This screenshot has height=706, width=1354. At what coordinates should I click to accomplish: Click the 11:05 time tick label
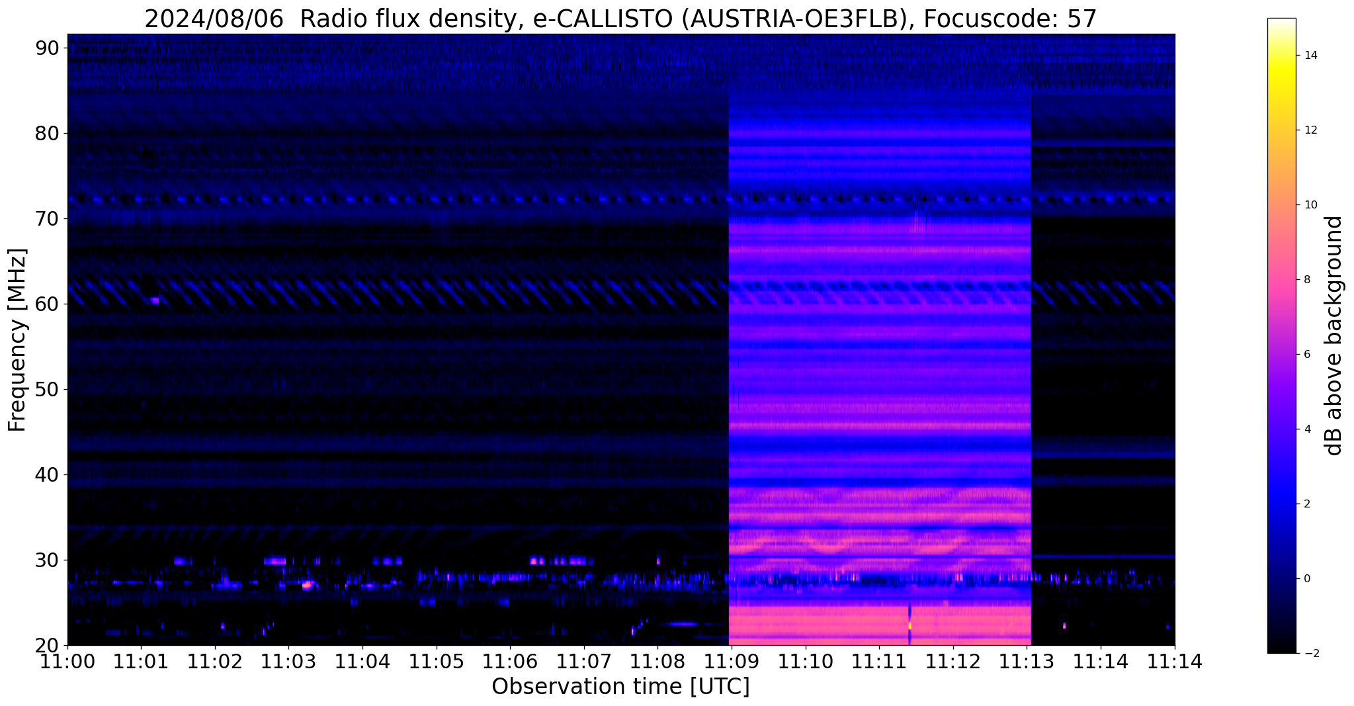click(x=436, y=662)
